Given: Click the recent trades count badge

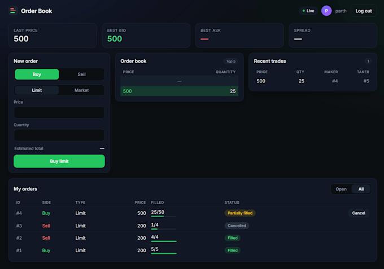Looking at the screenshot, I should click(368, 61).
